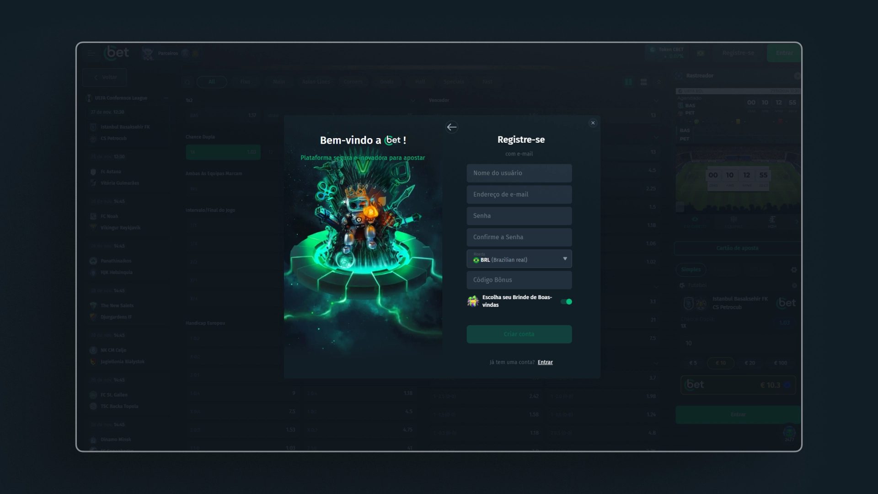This screenshot has height=494, width=878.
Task: Go back with the Voltar button
Action: click(x=105, y=77)
